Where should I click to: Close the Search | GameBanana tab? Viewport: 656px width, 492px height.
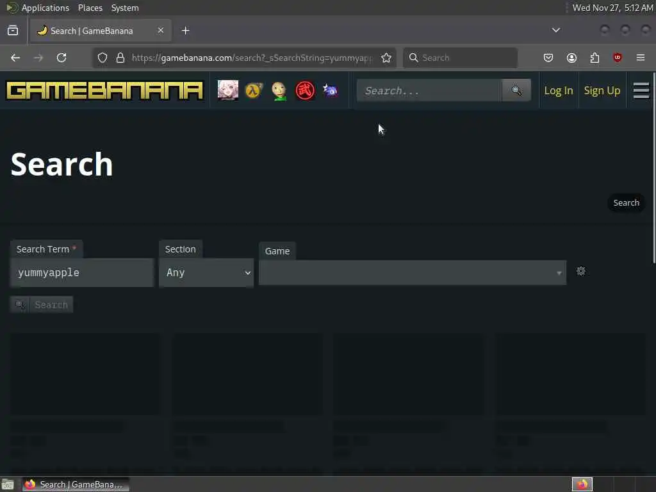(x=161, y=31)
